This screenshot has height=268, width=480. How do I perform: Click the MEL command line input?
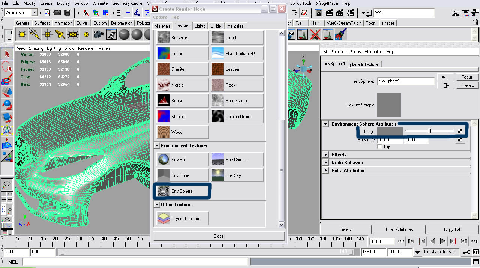[x=136, y=262]
